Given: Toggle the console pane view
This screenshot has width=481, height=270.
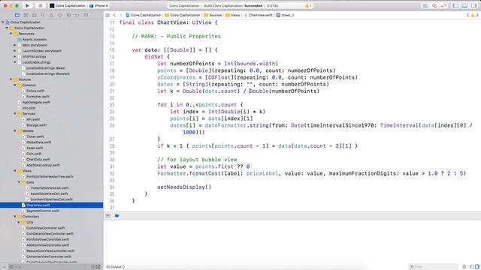Looking at the screenshot, I should click(x=477, y=267).
